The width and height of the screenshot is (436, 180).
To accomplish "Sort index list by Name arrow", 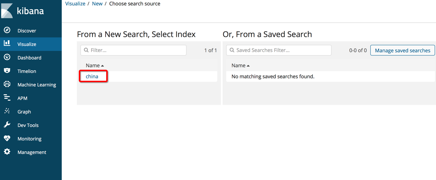I will [103, 66].
